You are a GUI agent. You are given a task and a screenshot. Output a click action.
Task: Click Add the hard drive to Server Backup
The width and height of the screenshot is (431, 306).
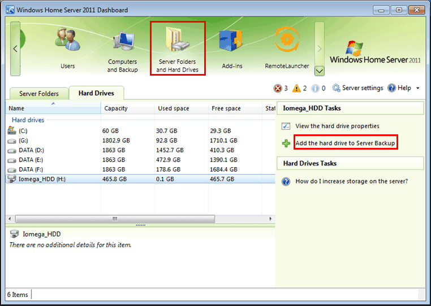344,143
